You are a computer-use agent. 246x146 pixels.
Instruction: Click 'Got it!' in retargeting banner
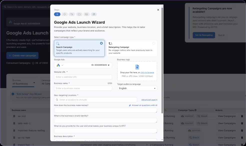(221, 35)
